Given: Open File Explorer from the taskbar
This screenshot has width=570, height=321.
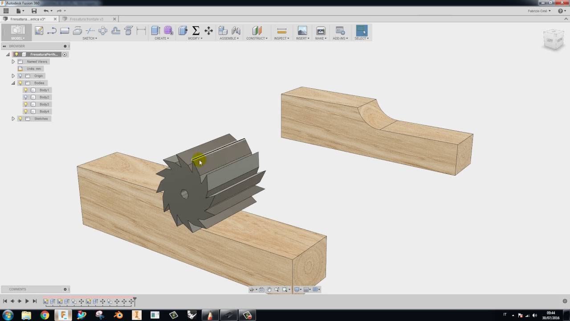Looking at the screenshot, I should (26, 315).
